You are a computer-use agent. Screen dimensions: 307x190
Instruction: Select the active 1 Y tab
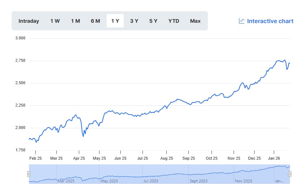[x=115, y=21]
